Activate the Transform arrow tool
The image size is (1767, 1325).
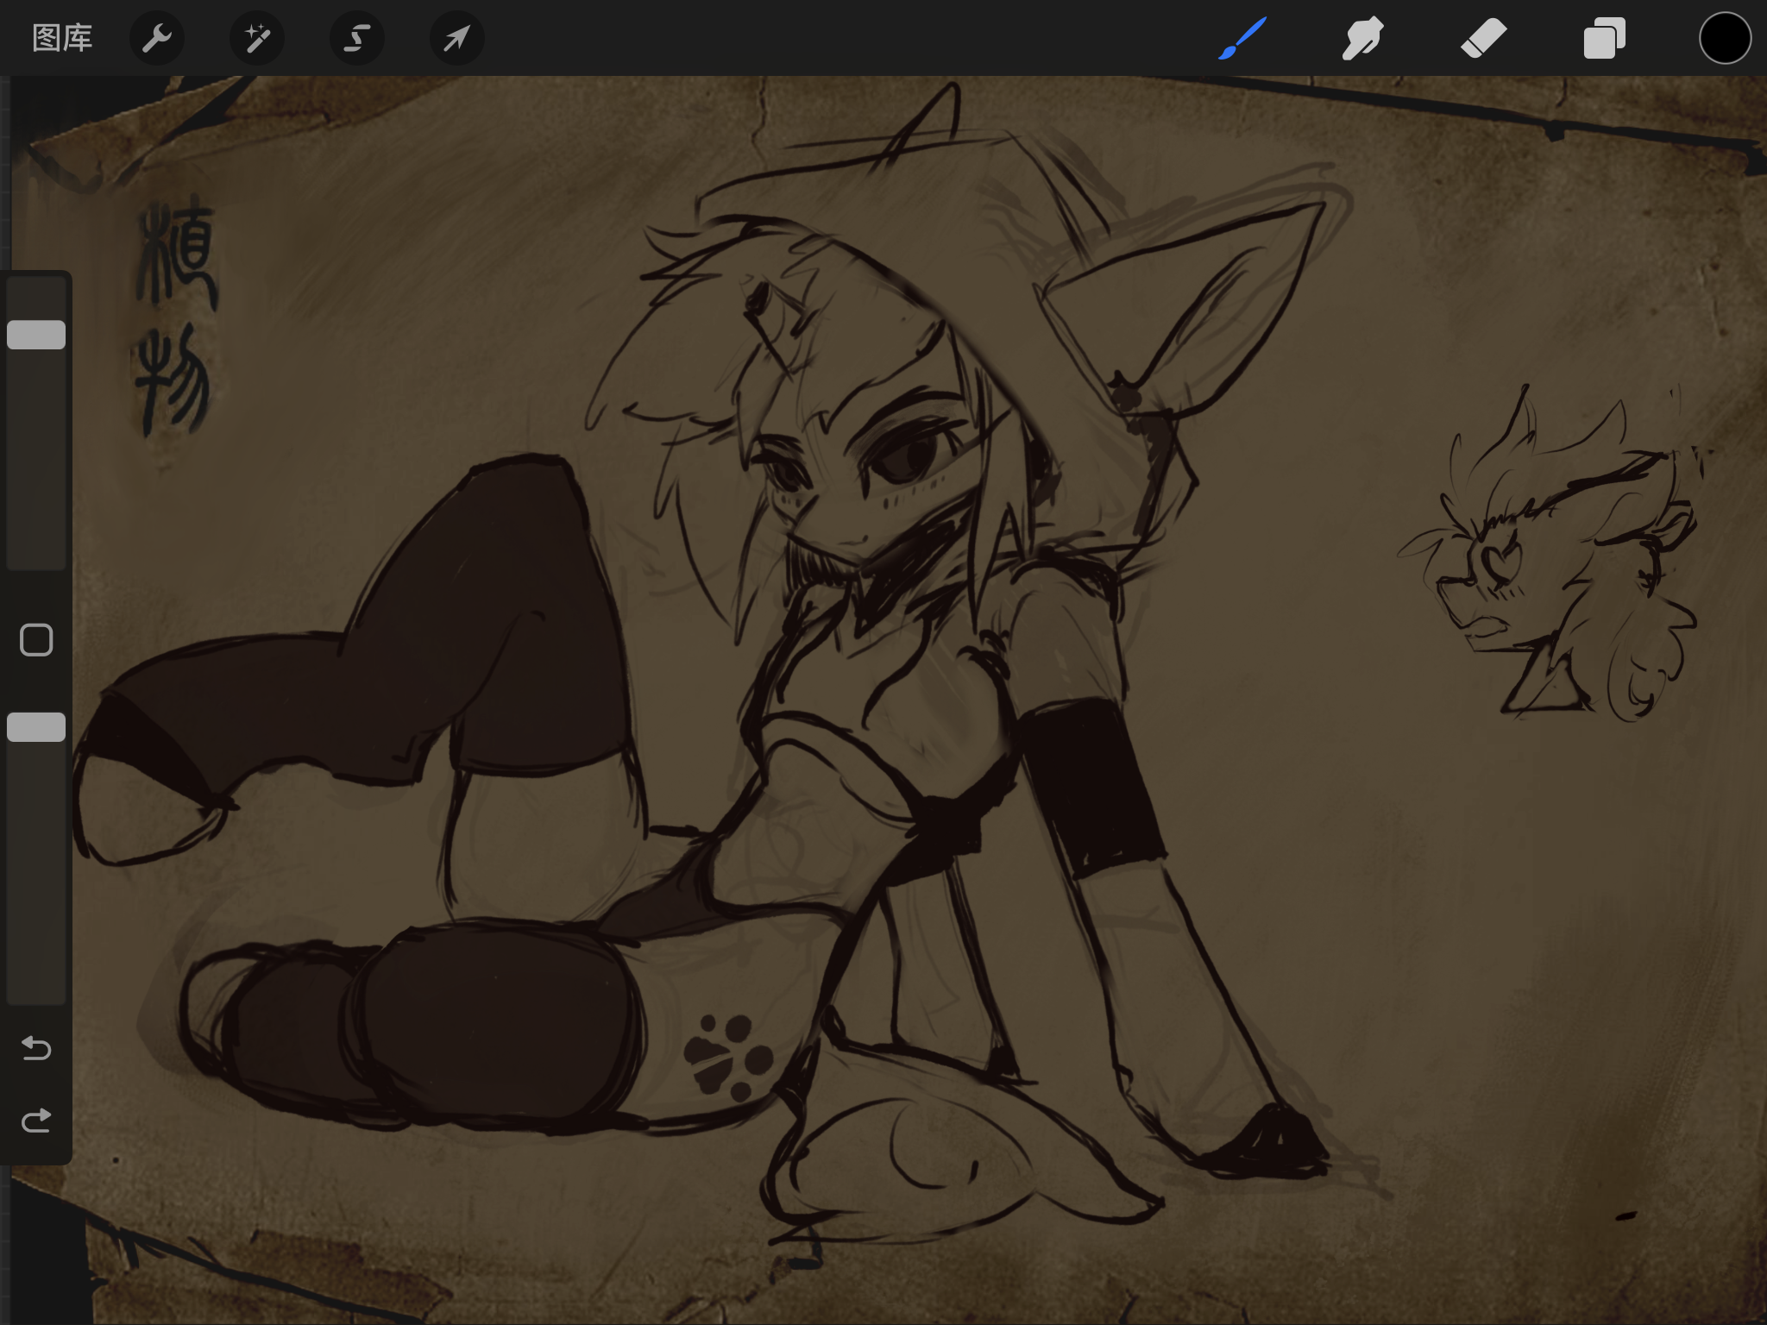pos(456,38)
